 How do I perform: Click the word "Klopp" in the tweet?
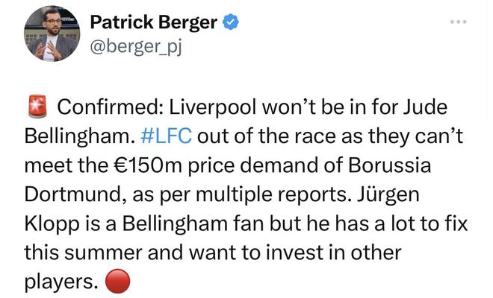tap(49, 224)
